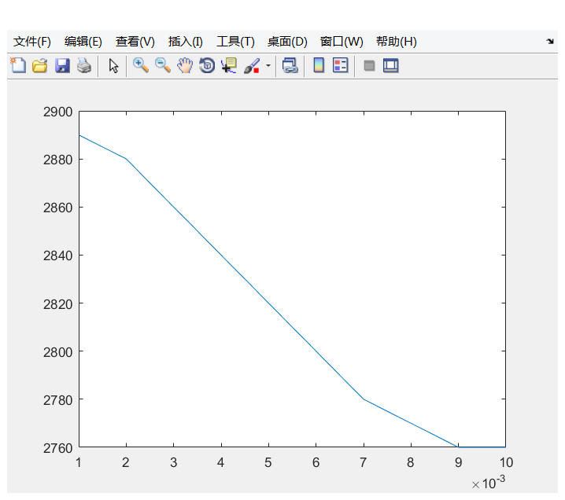The image size is (565, 500).
Task: Activate the Data Cursor tool
Action: pyautogui.click(x=229, y=66)
